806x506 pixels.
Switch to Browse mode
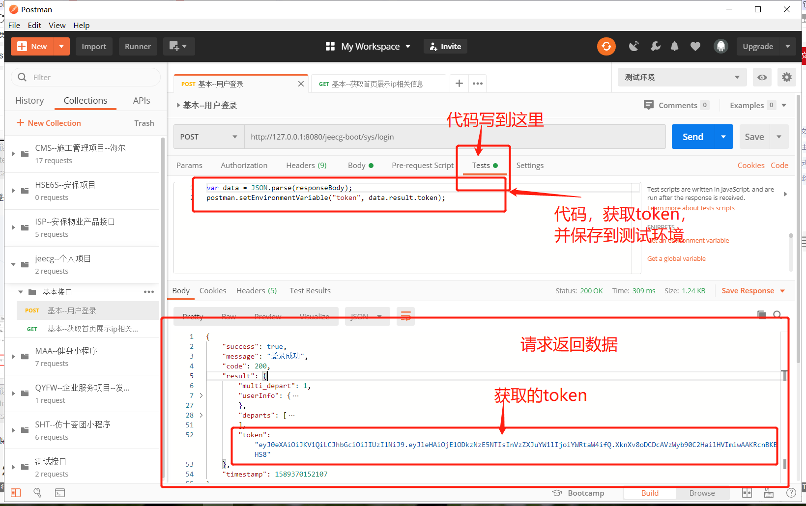[702, 493]
